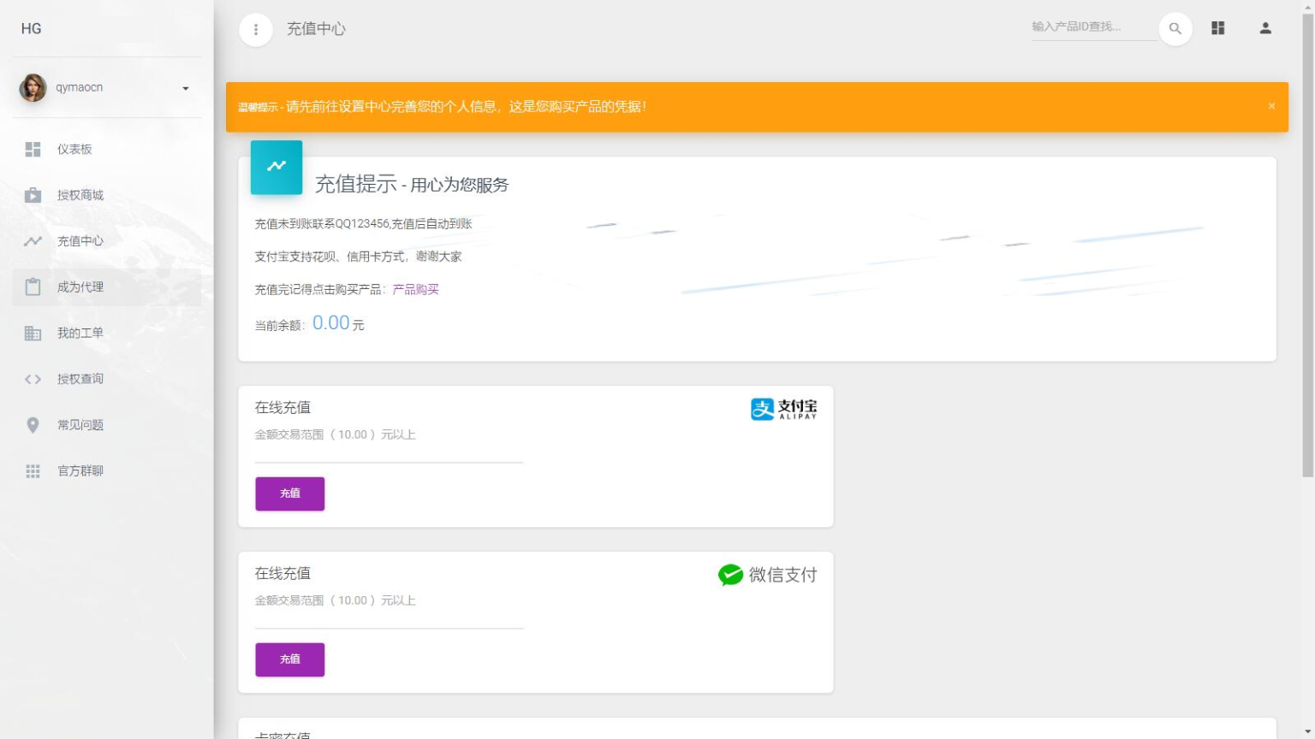Screen dimensions: 1315x739
Task: Open the 官方群聊 grid icon
Action: coord(33,470)
